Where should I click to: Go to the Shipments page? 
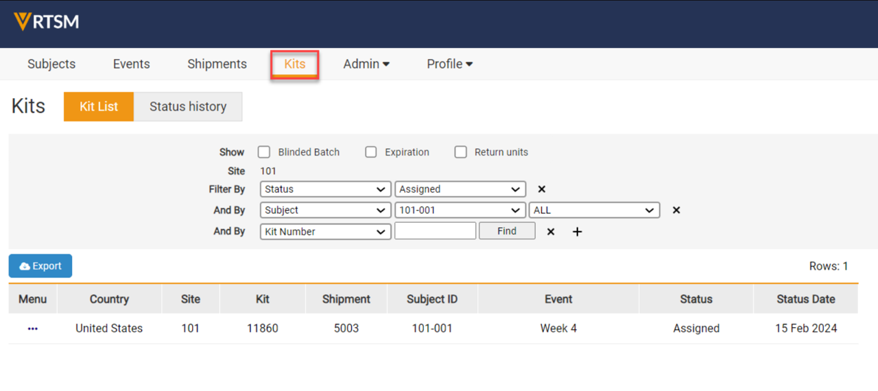[x=217, y=64]
